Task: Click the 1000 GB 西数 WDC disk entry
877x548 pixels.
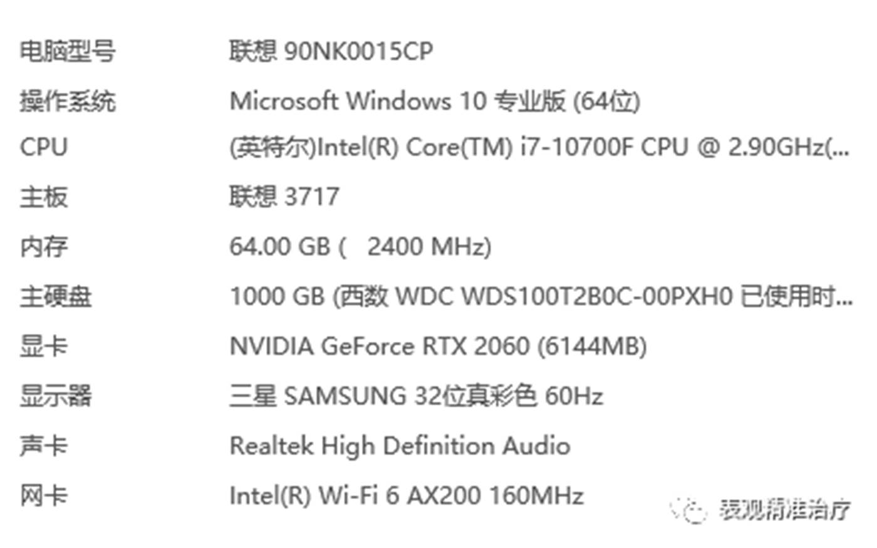Action: (541, 296)
